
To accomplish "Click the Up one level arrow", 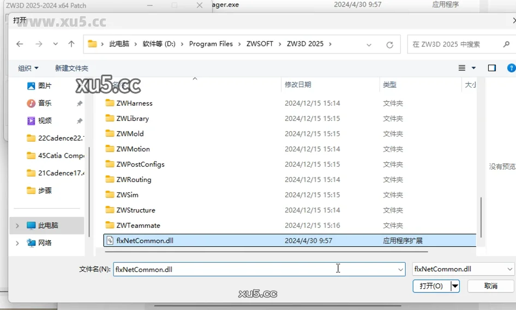I will click(x=71, y=44).
